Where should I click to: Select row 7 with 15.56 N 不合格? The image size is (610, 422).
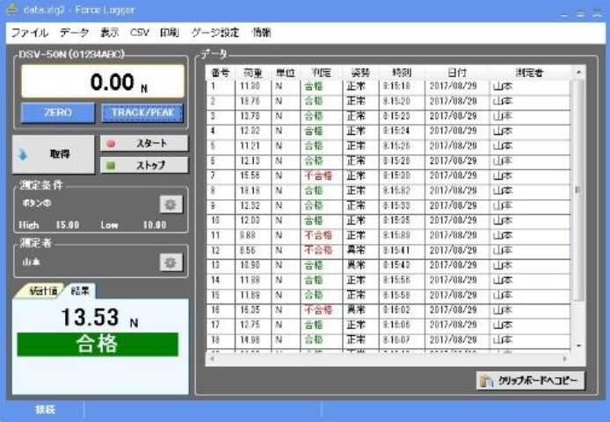pos(387,175)
